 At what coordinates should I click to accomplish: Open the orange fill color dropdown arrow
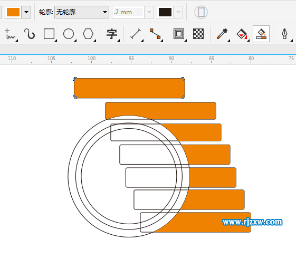coord(26,12)
